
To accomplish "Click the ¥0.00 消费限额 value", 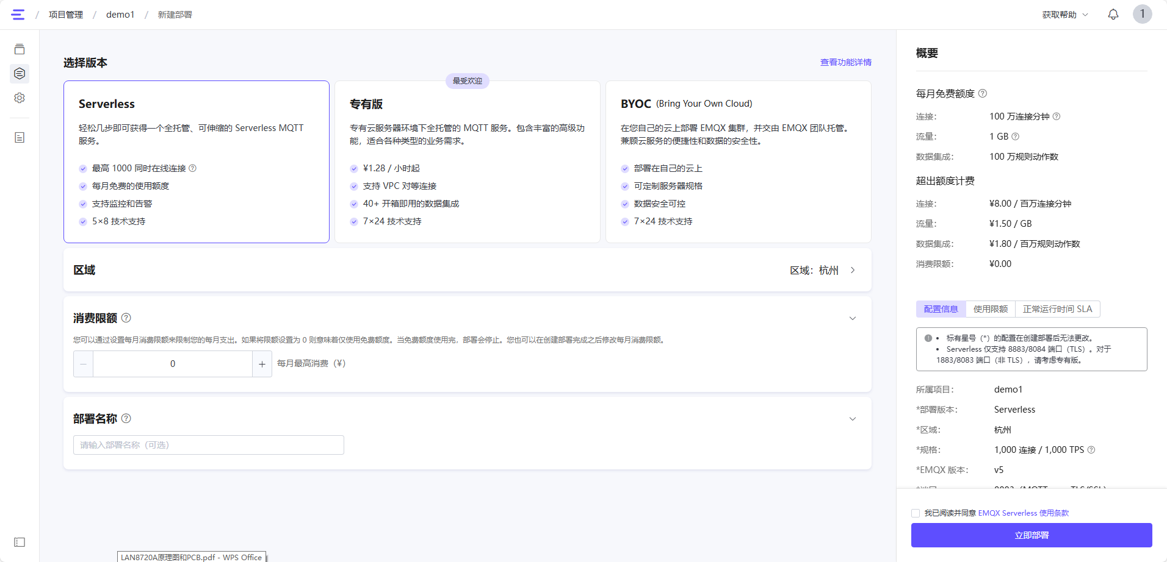I will (1000, 264).
